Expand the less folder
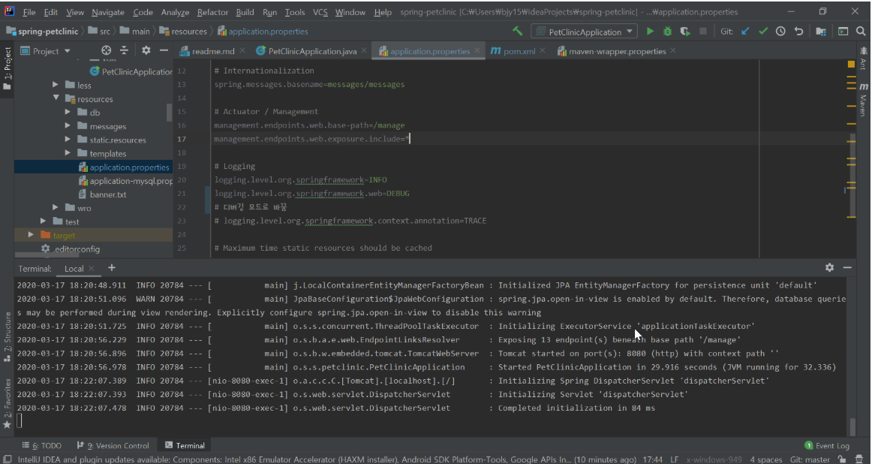The image size is (872, 464). pos(55,85)
